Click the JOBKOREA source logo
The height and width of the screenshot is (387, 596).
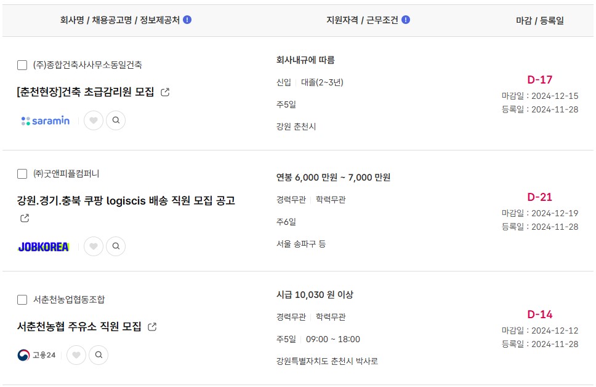tap(44, 246)
